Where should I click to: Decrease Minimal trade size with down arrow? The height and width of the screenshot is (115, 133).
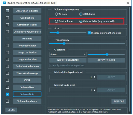coord(94,91)
